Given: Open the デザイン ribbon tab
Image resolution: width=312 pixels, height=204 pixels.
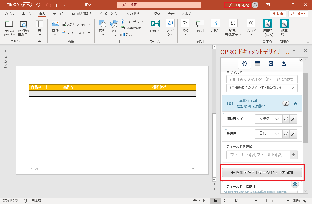Looking at the screenshot, I should click(58, 14).
